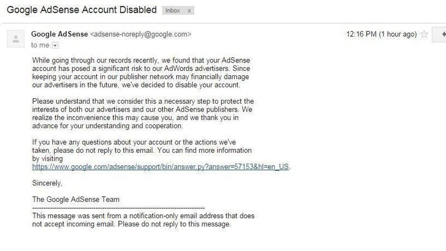The width and height of the screenshot is (446, 251).
Task: Click the sender name Google AdSense
Action: click(x=60, y=34)
